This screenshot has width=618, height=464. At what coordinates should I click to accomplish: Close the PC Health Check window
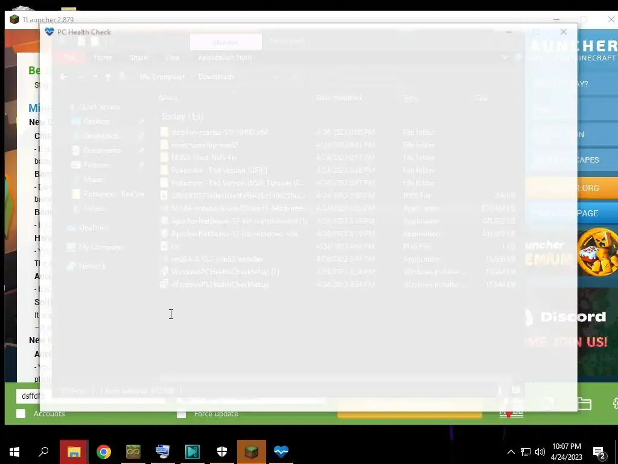tap(564, 32)
